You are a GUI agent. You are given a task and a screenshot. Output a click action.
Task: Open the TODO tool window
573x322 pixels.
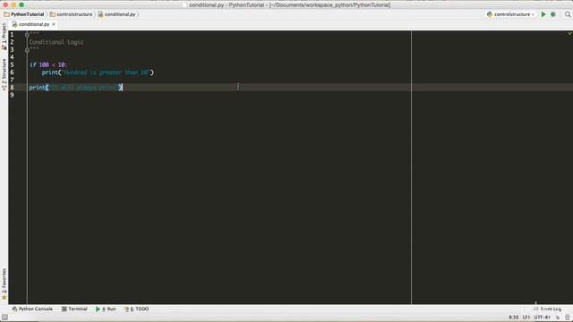[137, 309]
